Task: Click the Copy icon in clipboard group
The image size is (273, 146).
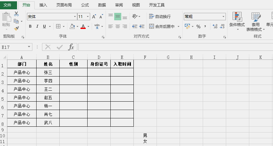Action: coord(16,21)
